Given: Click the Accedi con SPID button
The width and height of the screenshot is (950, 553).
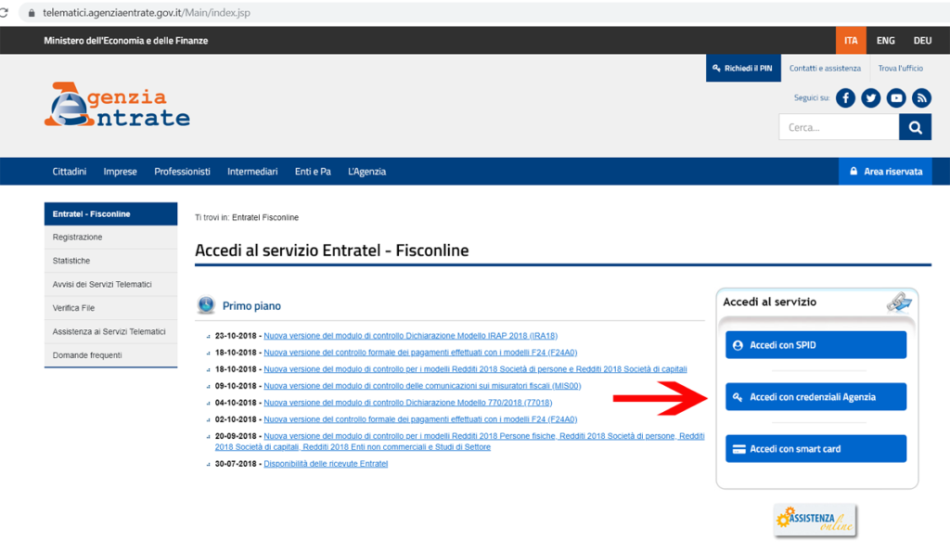Looking at the screenshot, I should pyautogui.click(x=815, y=344).
